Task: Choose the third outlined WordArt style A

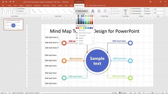Action: [x=105, y=11]
